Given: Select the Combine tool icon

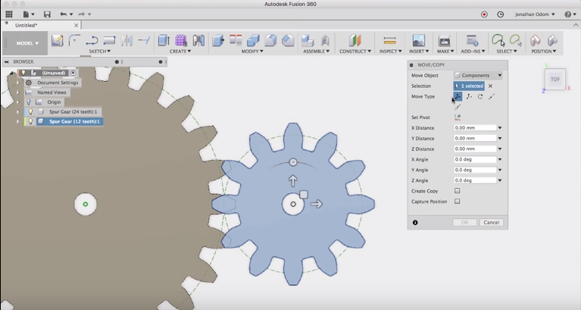Looking at the screenshot, I should [x=253, y=40].
